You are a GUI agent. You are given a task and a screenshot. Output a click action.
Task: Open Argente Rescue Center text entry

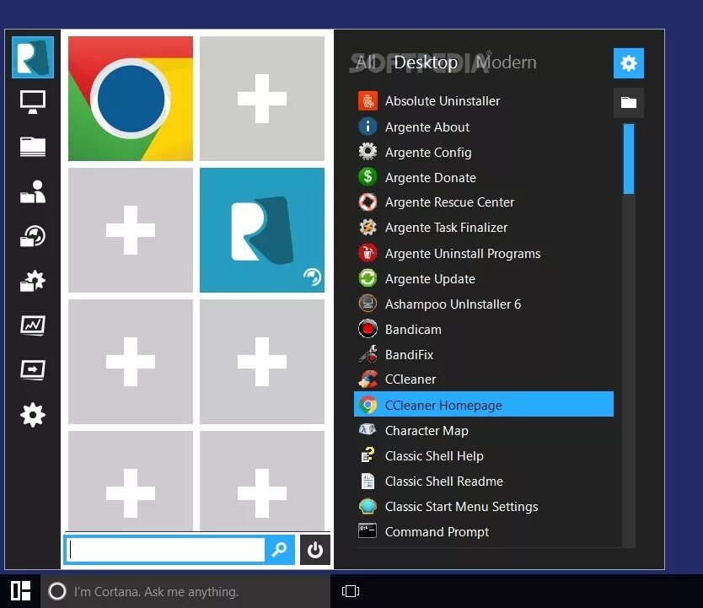tap(449, 202)
